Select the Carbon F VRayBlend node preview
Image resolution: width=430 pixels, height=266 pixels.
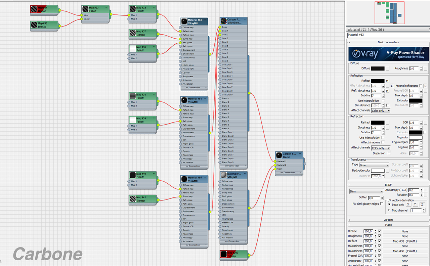tap(224, 21)
